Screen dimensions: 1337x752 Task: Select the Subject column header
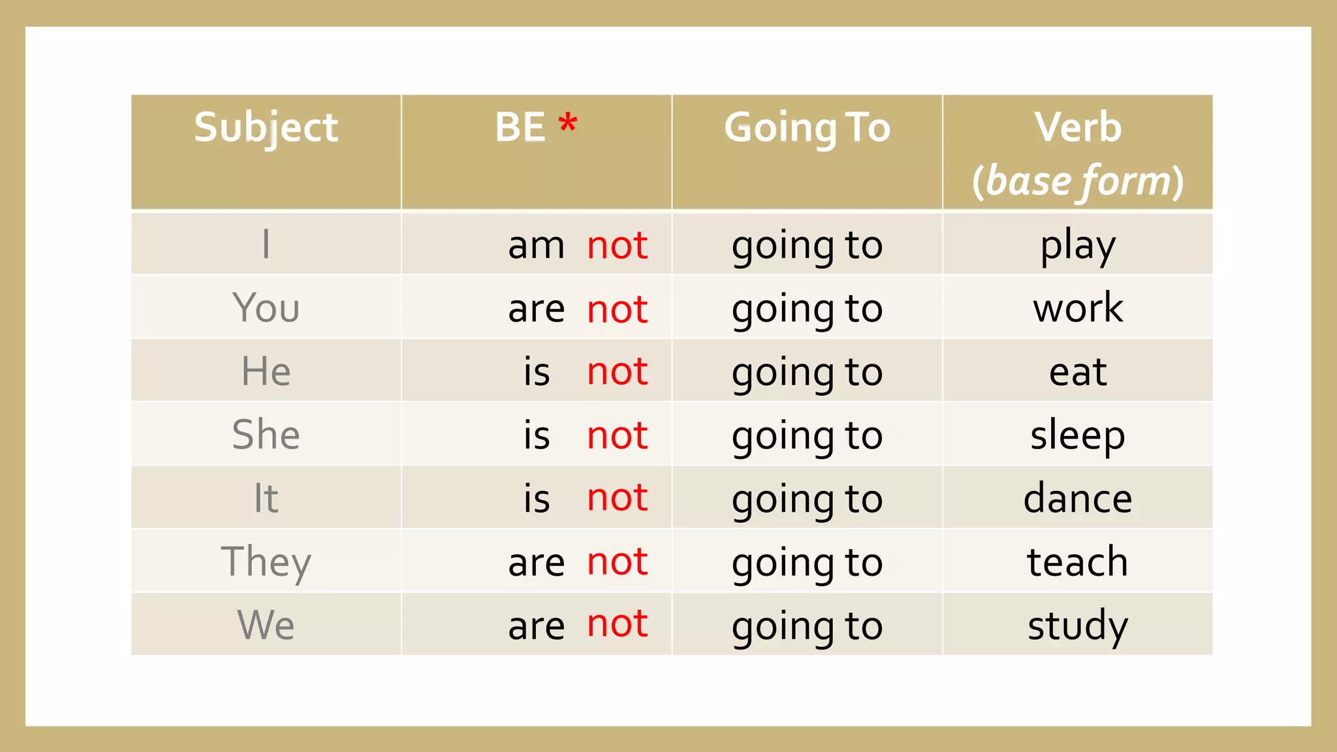[266, 152]
